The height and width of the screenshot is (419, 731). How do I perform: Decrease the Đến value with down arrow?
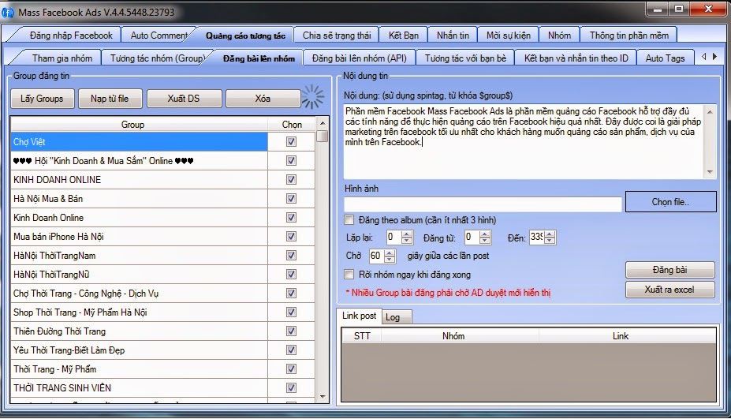[x=550, y=241]
